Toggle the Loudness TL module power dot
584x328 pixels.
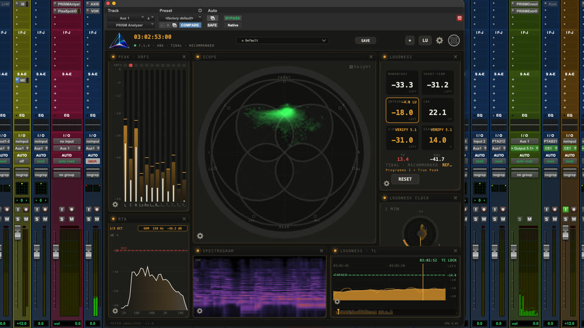click(335, 251)
